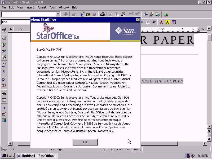Click the vertical scrollbar down arrow
This screenshot has height=159, width=212.
(x=209, y=127)
